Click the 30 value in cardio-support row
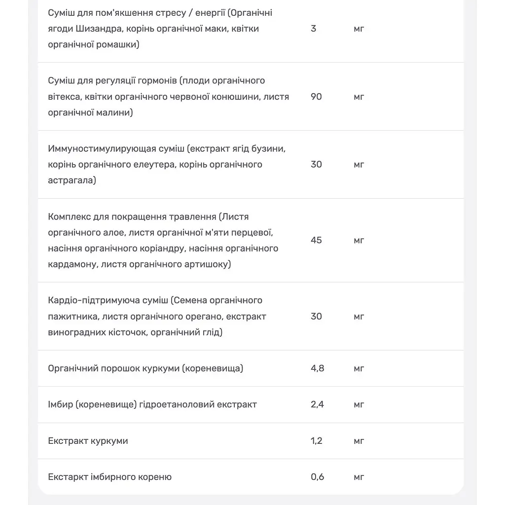505x505 pixels. point(316,316)
